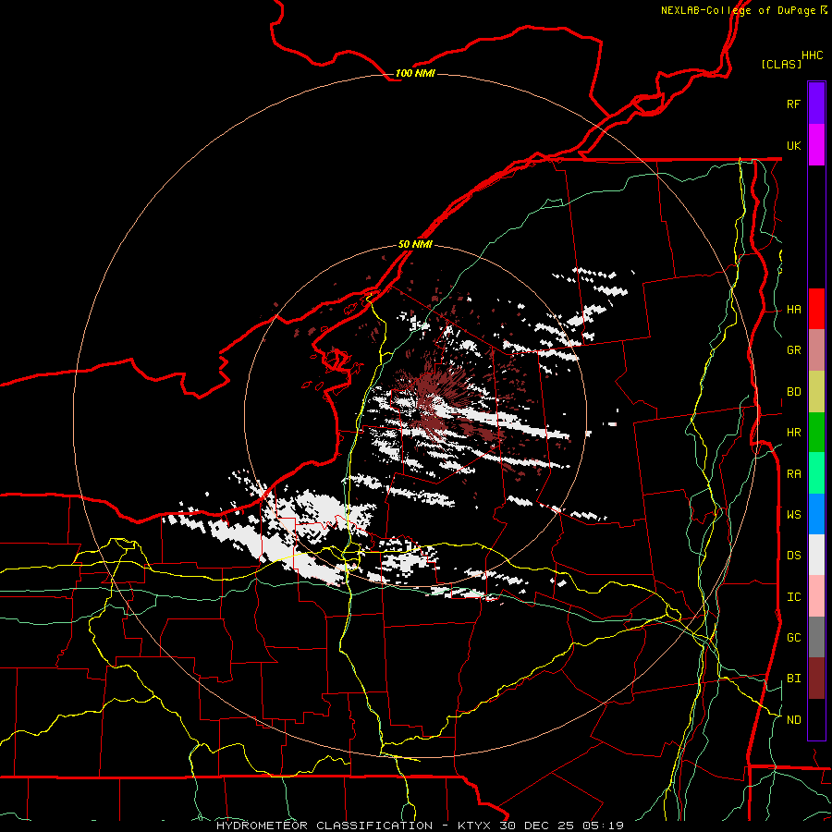
Task: Click the IC legend label
Action: point(793,596)
